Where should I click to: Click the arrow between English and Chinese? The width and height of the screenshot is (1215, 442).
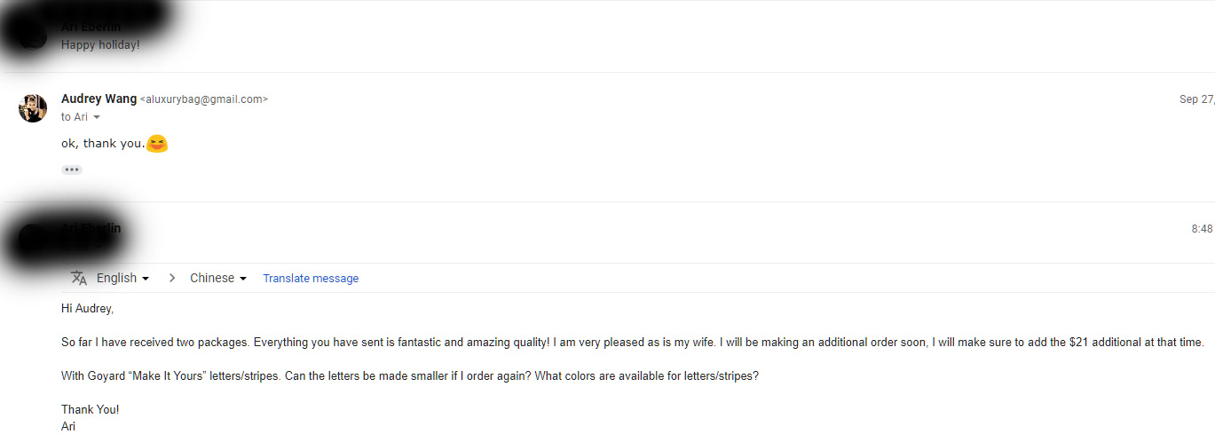tap(171, 278)
